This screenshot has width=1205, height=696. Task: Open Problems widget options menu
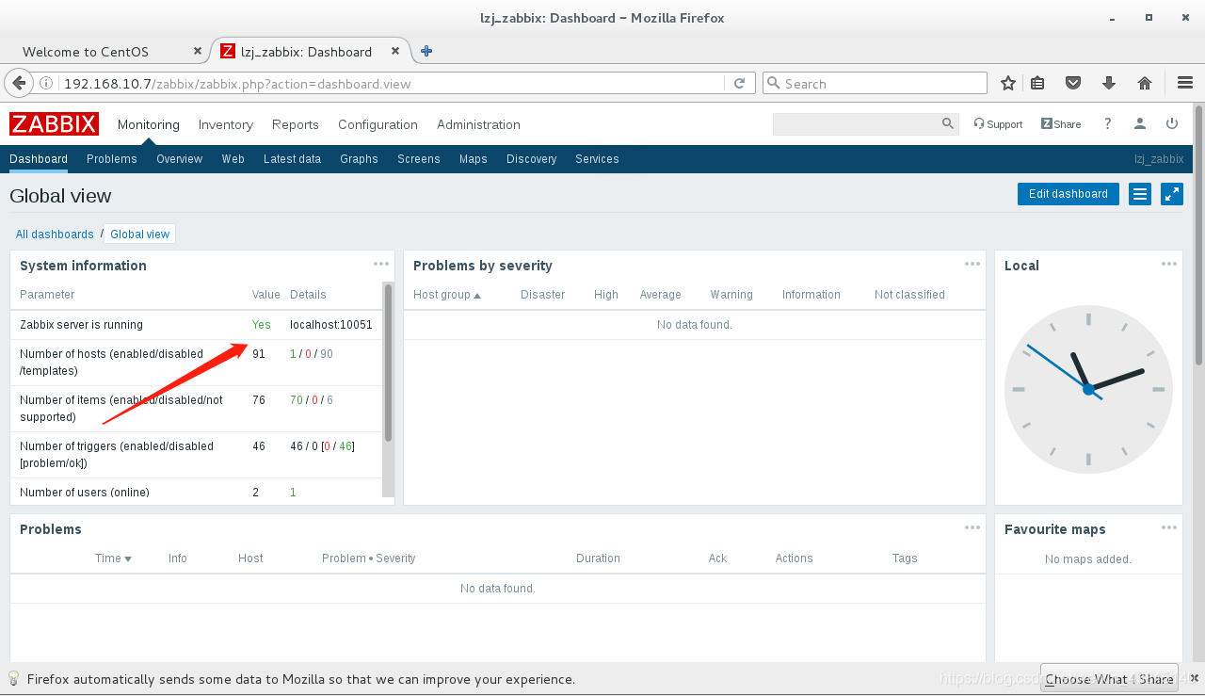972,527
